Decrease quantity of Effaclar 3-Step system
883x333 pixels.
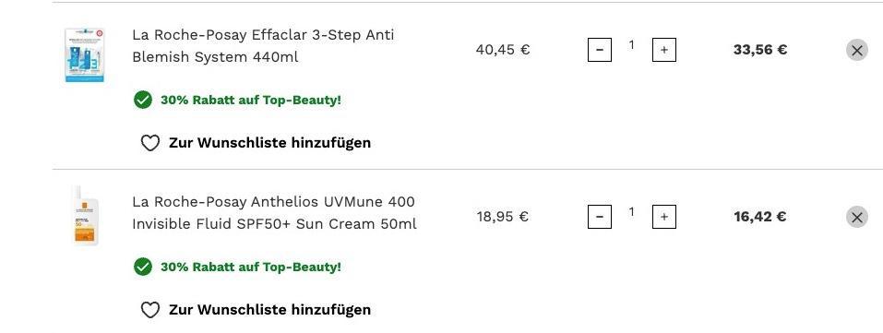point(600,50)
